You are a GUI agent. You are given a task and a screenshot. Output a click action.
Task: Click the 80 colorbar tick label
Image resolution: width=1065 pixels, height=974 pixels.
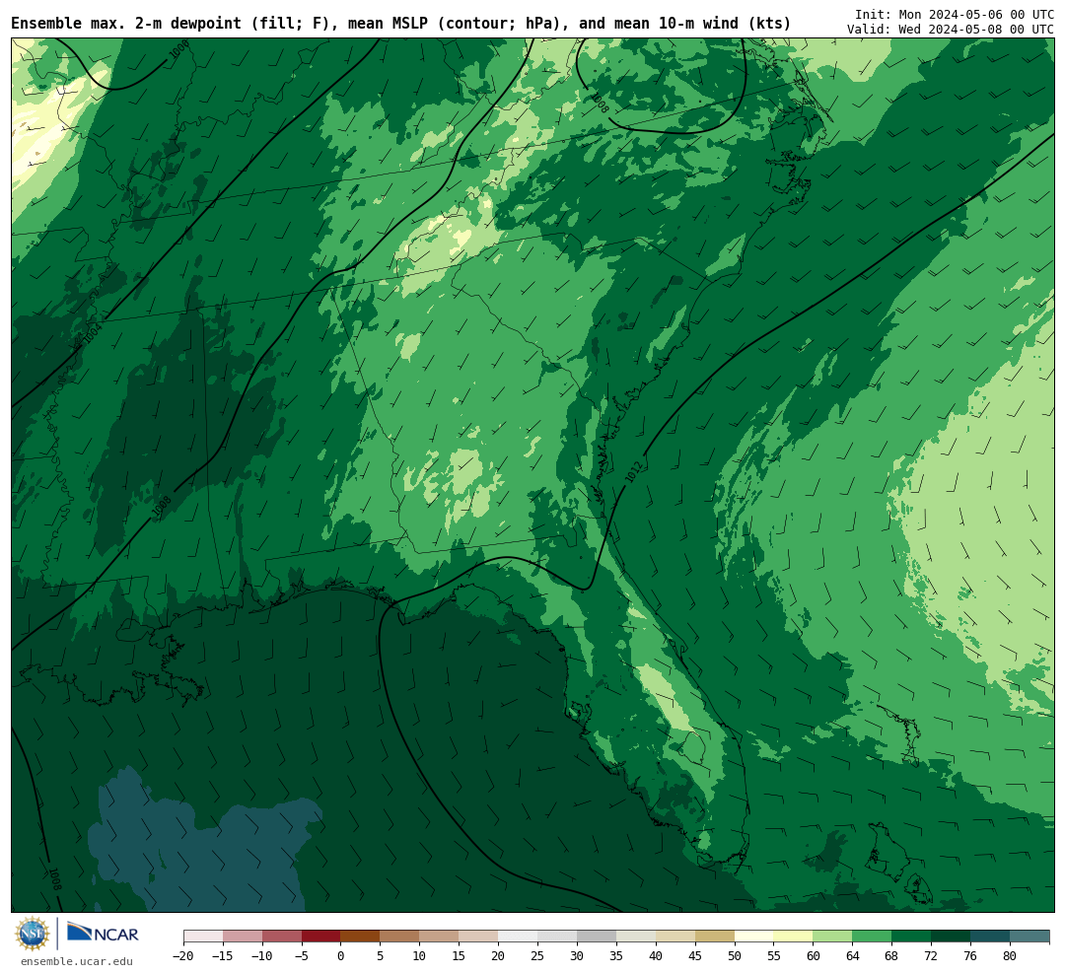(1011, 955)
